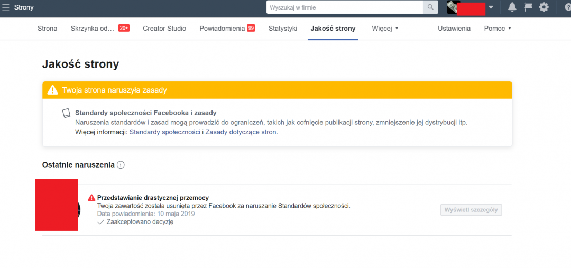Open the notifications bell icon
571x268 pixels.
point(512,7)
